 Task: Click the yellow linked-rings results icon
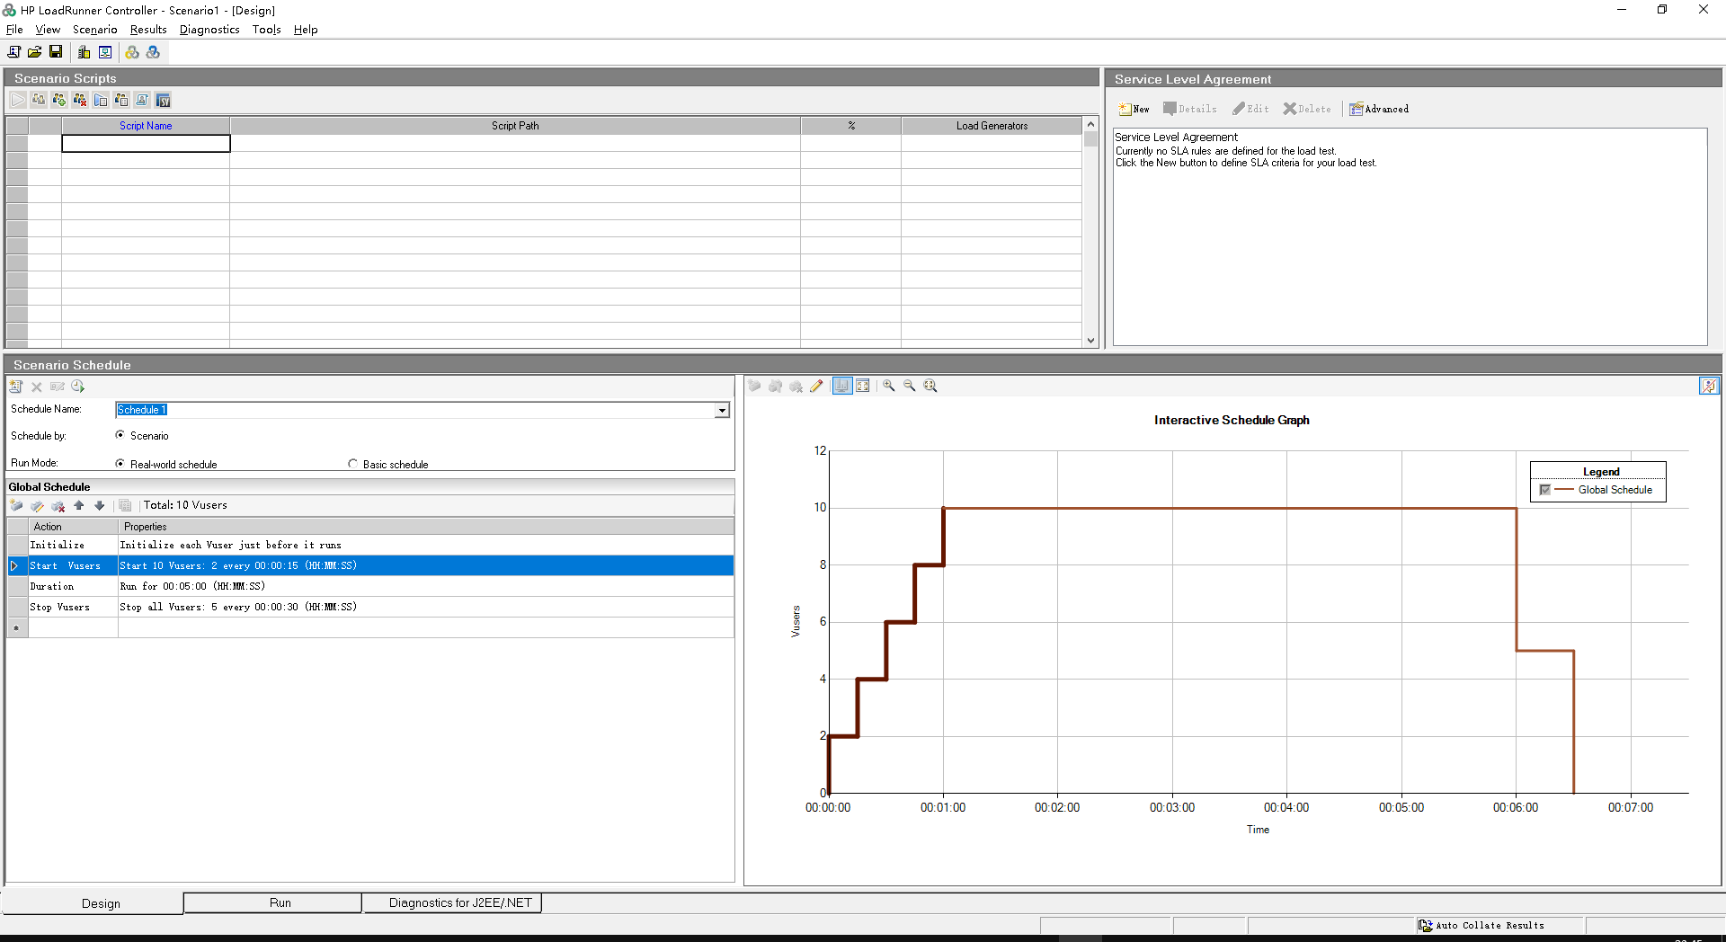pos(132,52)
